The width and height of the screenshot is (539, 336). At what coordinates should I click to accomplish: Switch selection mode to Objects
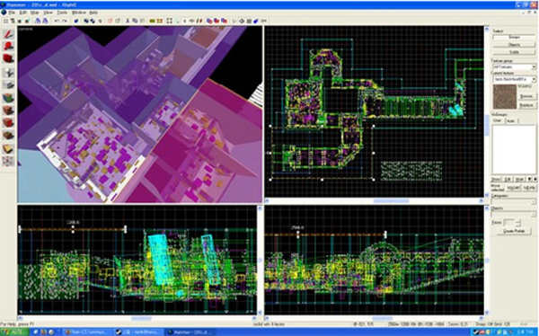[x=514, y=45]
